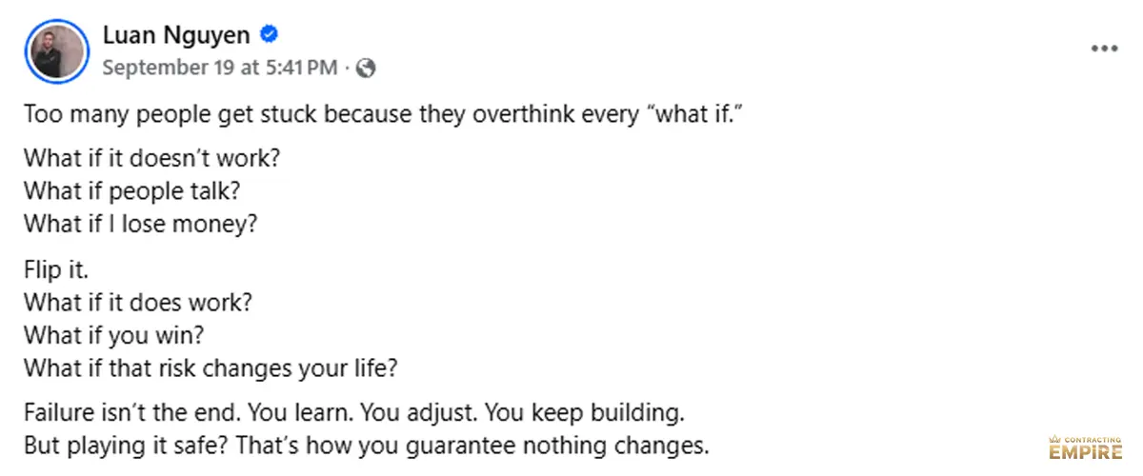The width and height of the screenshot is (1143, 476).
Task: Open the Luan Nguyen profile name link
Action: pyautogui.click(x=176, y=36)
